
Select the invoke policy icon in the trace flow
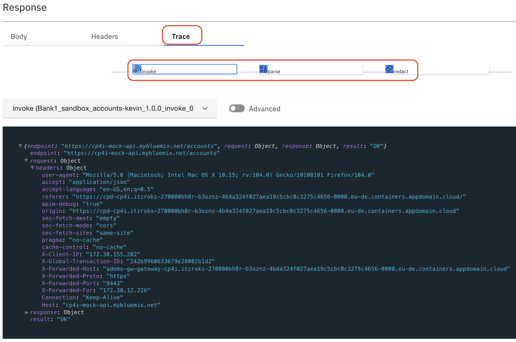point(137,69)
